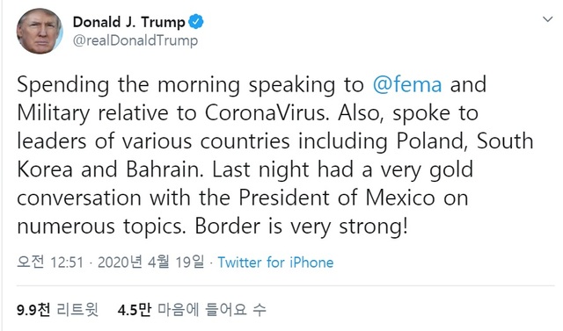
Task: View the 9.9천 retweet count
Action: coord(33,310)
